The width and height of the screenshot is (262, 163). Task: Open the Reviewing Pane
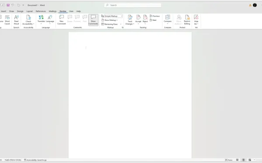pos(110,24)
